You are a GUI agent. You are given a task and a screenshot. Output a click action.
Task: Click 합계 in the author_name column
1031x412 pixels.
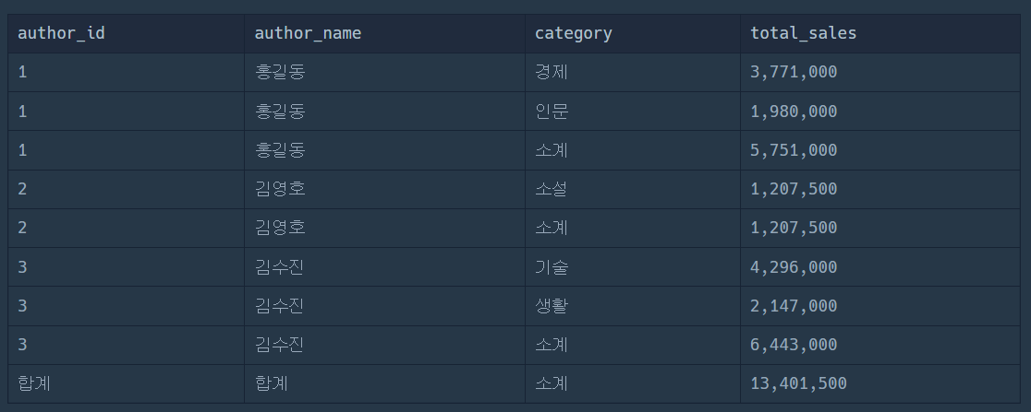(272, 383)
